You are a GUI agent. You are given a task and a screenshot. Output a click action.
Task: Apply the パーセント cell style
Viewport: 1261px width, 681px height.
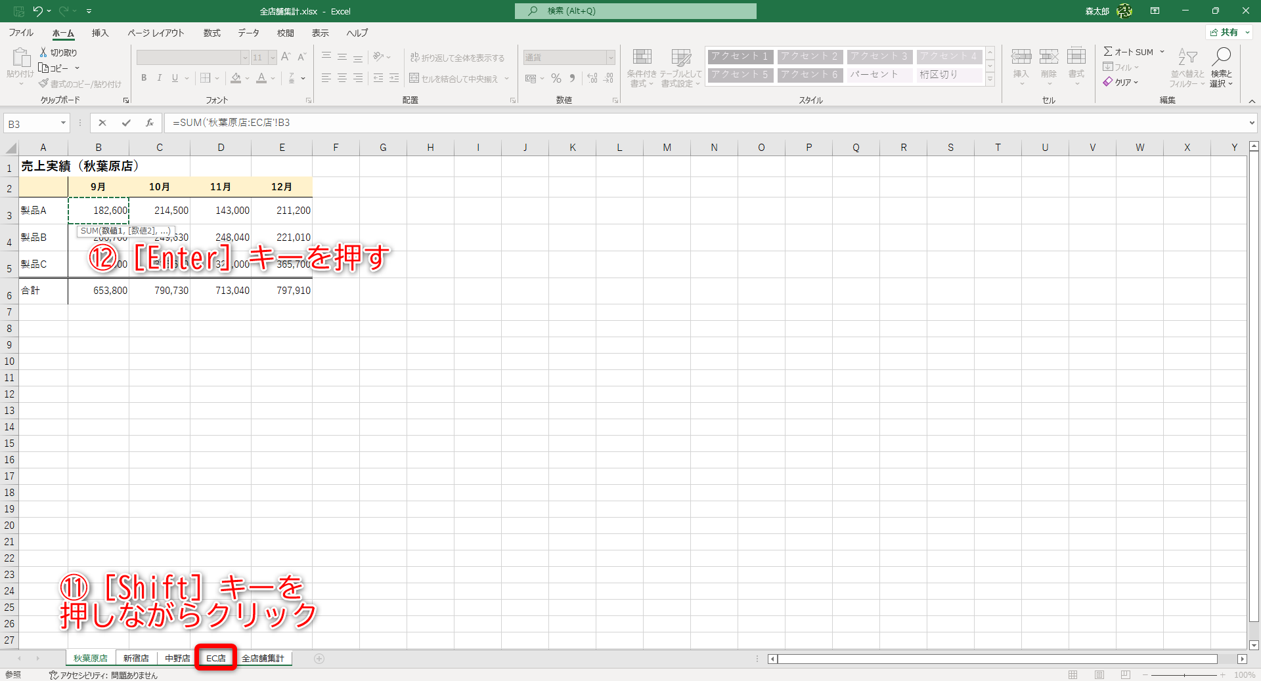pyautogui.click(x=879, y=75)
